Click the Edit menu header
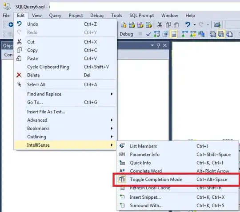The width and height of the screenshot is (240, 212). click(x=20, y=16)
